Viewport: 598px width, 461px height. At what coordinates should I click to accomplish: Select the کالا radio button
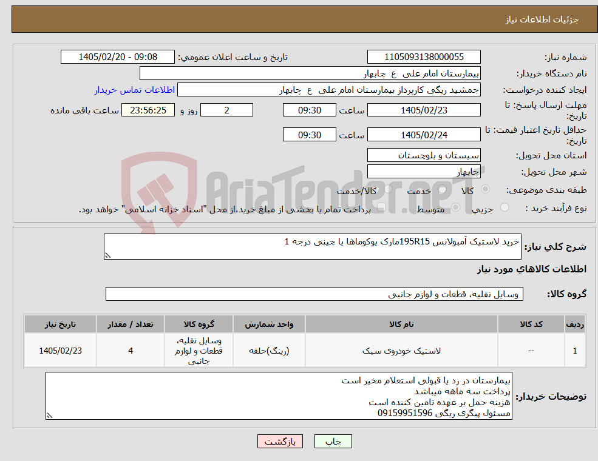pyautogui.click(x=486, y=189)
